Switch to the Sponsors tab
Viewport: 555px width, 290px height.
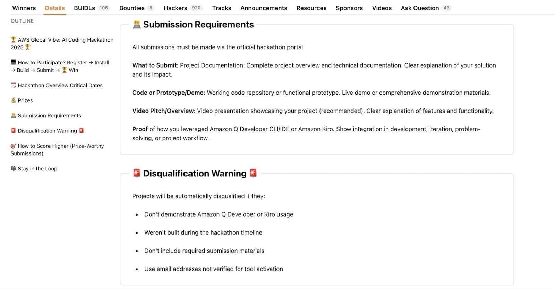tap(349, 8)
